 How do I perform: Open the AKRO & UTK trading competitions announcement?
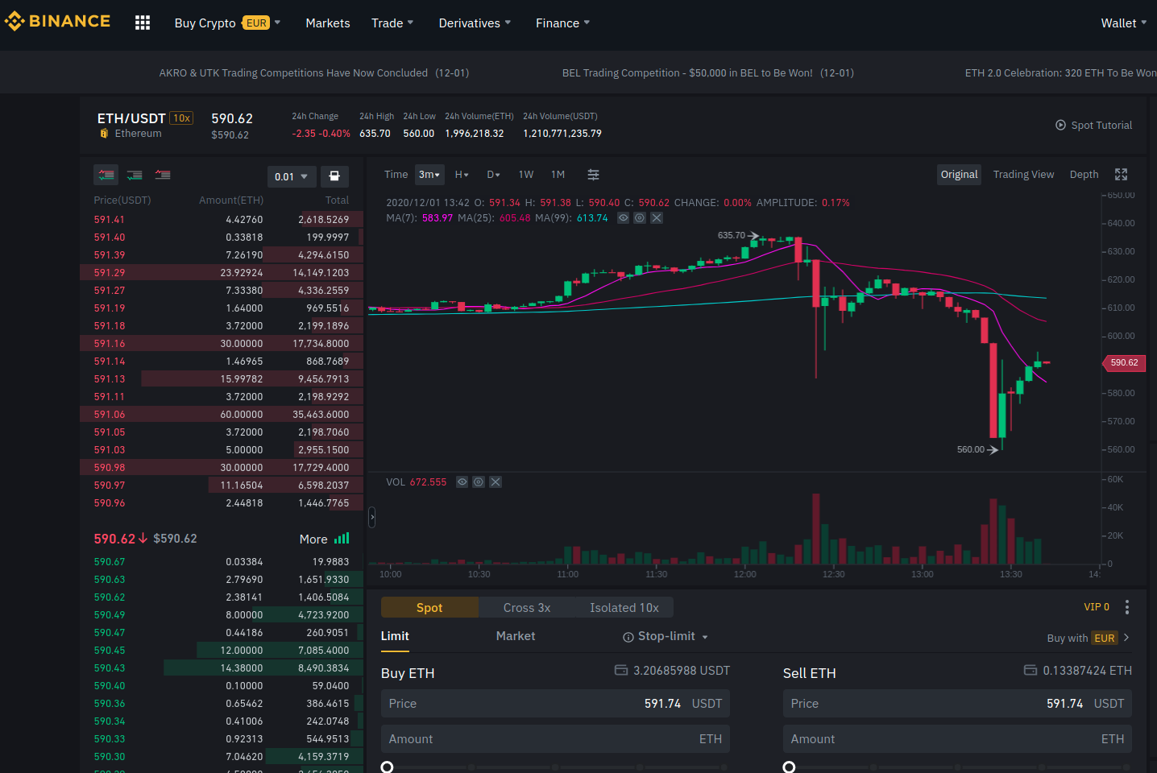pyautogui.click(x=314, y=73)
